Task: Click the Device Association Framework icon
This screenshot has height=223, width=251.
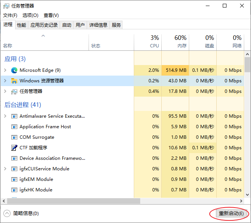Action: [14, 158]
